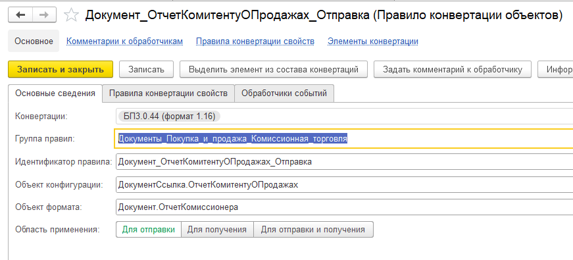This screenshot has height=260, width=573.
Task: Go back with the left arrow button
Action: pyautogui.click(x=20, y=15)
